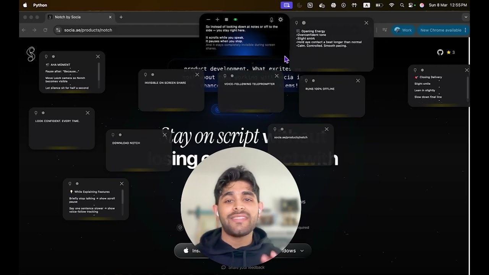
Task: Click 'Let silence sit for half a second' text
Action: click(x=67, y=88)
